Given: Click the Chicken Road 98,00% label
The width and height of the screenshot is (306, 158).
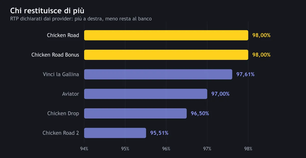Looking at the screenshot, I should 261,35.
